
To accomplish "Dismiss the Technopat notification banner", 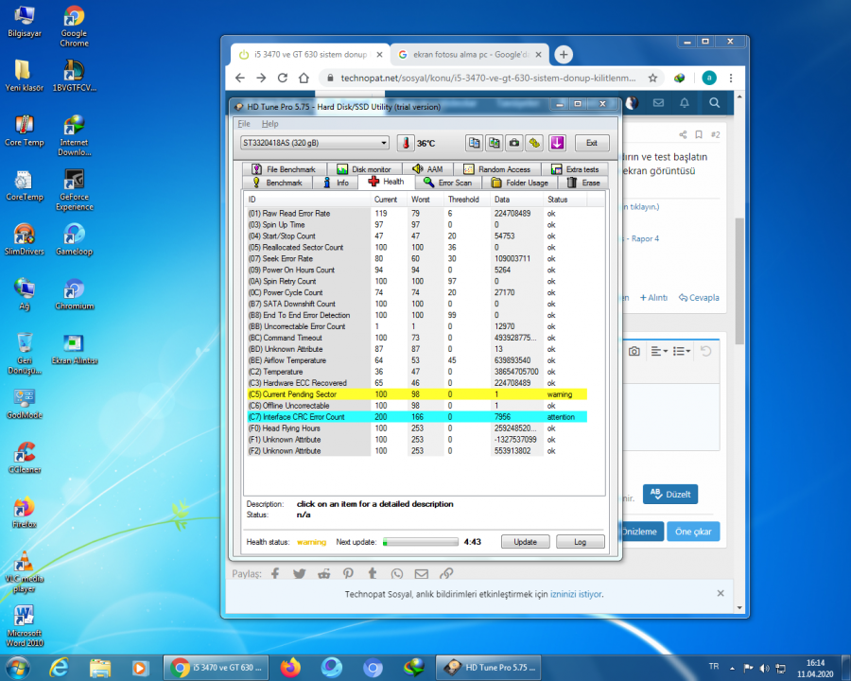I will [721, 594].
